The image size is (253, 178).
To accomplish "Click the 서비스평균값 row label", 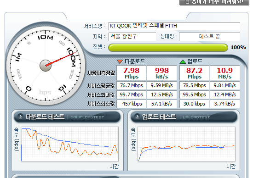I will coord(101,86).
